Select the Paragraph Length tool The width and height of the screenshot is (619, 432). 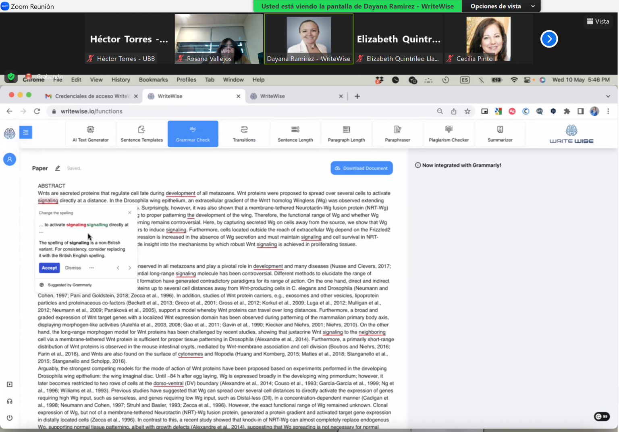346,134
